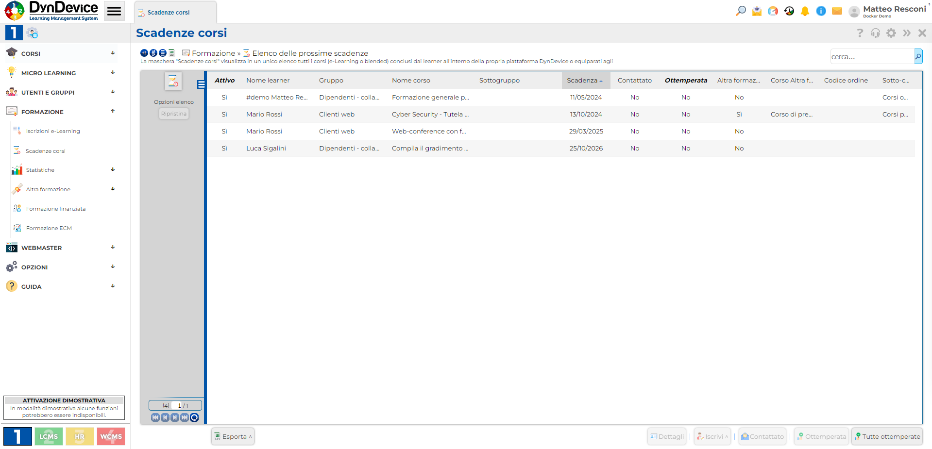Mark selected row Ottemperata
Image resolution: width=932 pixels, height=449 pixels.
pyautogui.click(x=821, y=436)
